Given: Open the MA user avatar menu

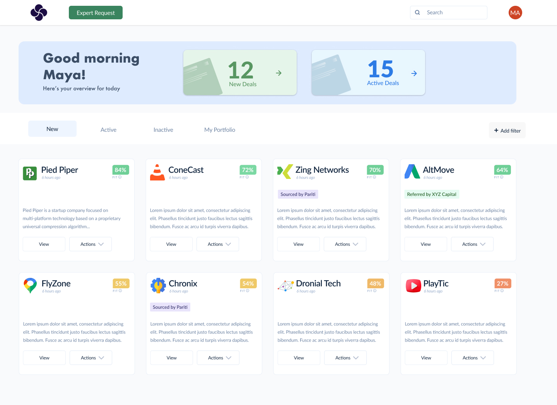Looking at the screenshot, I should click(x=515, y=13).
